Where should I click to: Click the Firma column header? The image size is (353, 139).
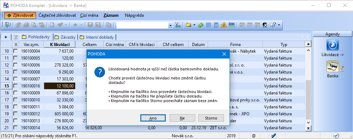[235, 44]
